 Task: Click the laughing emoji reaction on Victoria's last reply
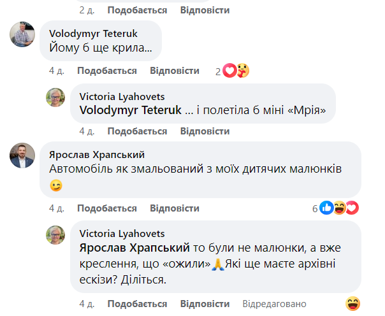point(352,303)
